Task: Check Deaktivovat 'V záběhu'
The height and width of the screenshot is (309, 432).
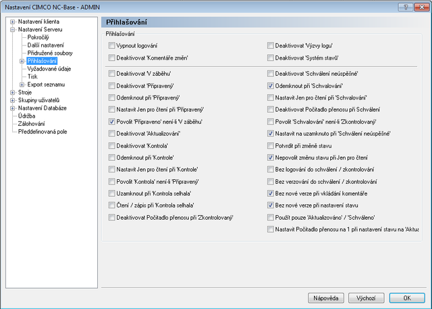Action: (x=111, y=74)
